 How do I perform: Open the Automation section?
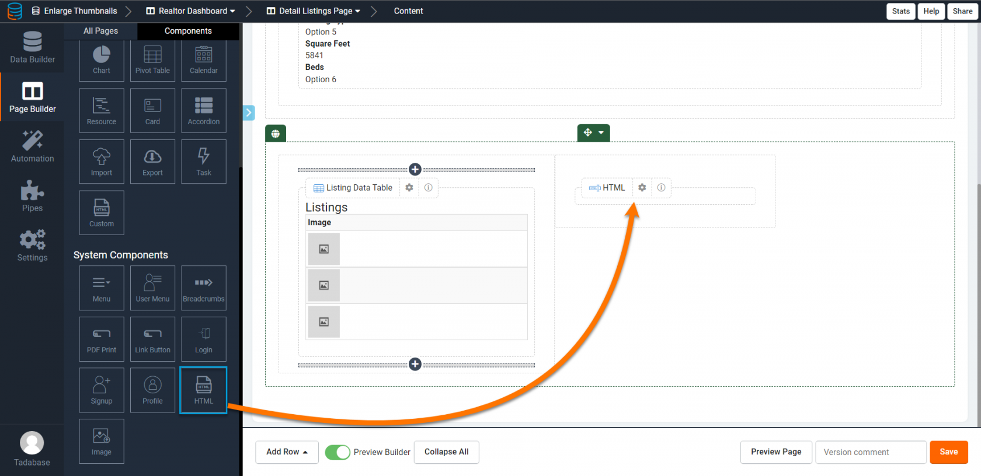[x=32, y=146]
